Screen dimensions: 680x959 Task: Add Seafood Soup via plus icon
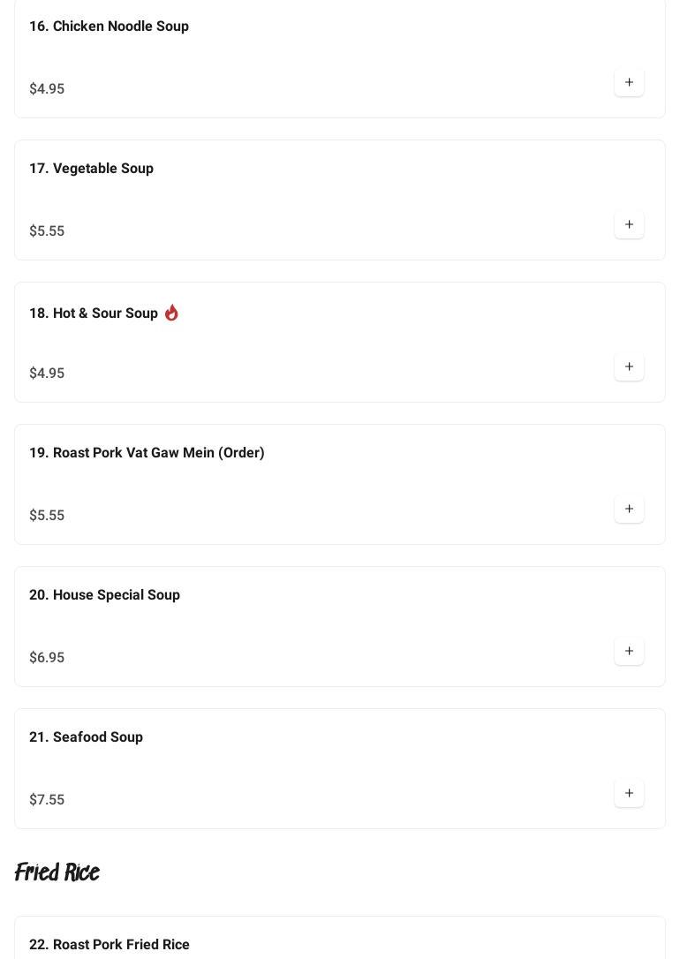629,793
